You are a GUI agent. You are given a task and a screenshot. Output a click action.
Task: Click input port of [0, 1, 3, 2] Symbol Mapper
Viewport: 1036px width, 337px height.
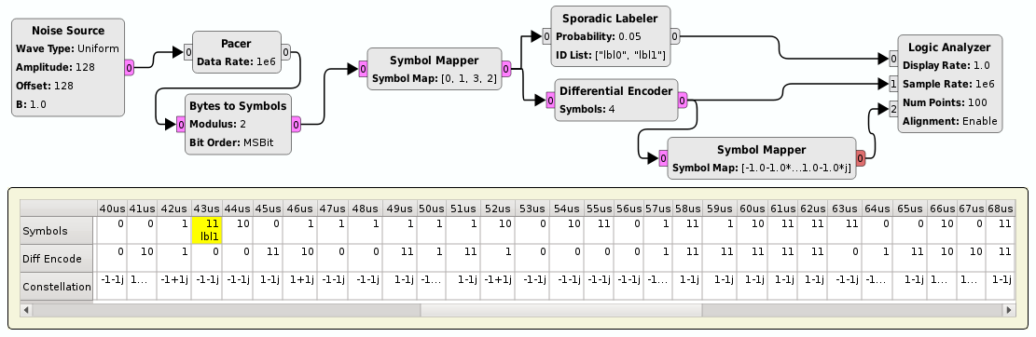[364, 69]
